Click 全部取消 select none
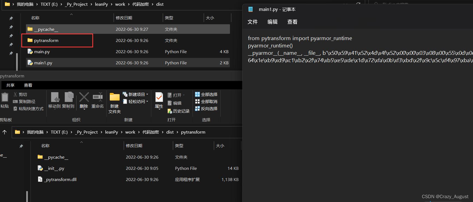Image resolution: width=473 pixels, height=202 pixels. pyautogui.click(x=206, y=101)
